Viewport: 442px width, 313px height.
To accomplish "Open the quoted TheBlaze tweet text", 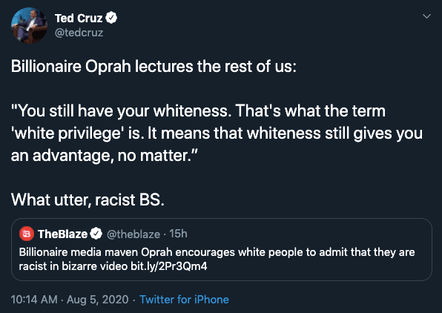I will (217, 259).
